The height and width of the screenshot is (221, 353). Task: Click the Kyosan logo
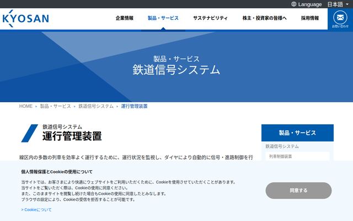click(26, 18)
